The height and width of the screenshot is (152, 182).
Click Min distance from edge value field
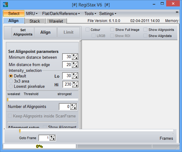tap(67, 65)
